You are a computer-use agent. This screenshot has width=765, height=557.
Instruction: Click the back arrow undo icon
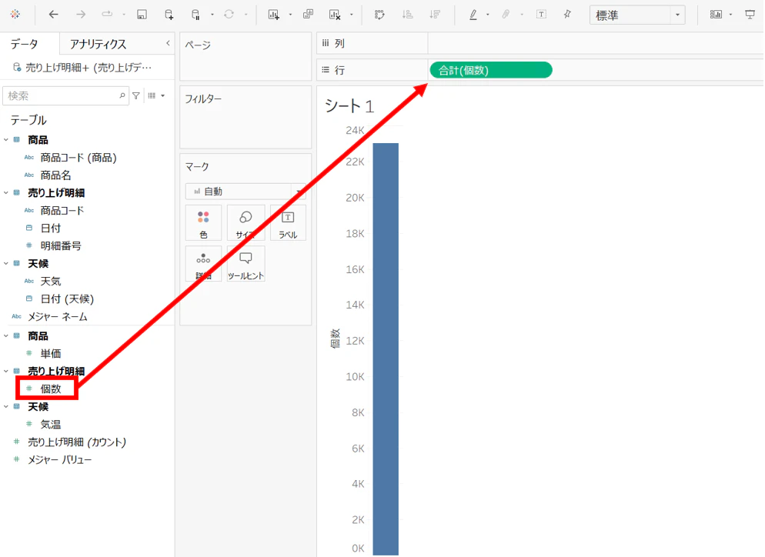coord(54,15)
